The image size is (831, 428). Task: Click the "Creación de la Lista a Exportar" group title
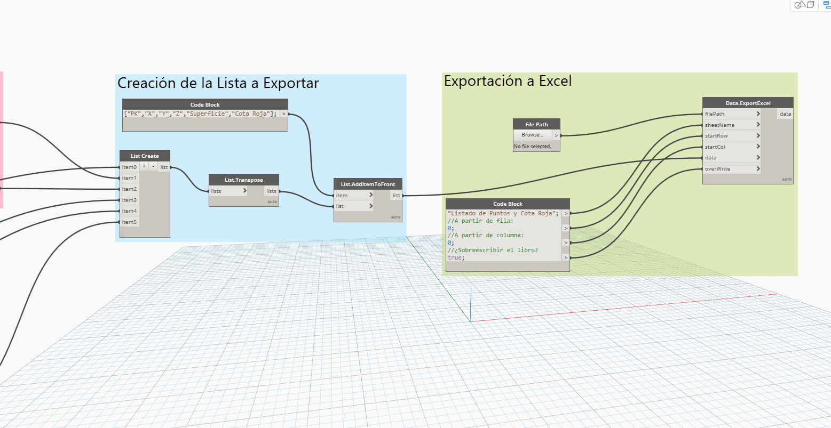click(218, 83)
